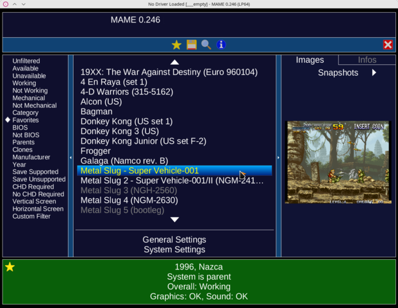The image size is (398, 308).
Task: Select the Parents filter
Action: (x=23, y=142)
